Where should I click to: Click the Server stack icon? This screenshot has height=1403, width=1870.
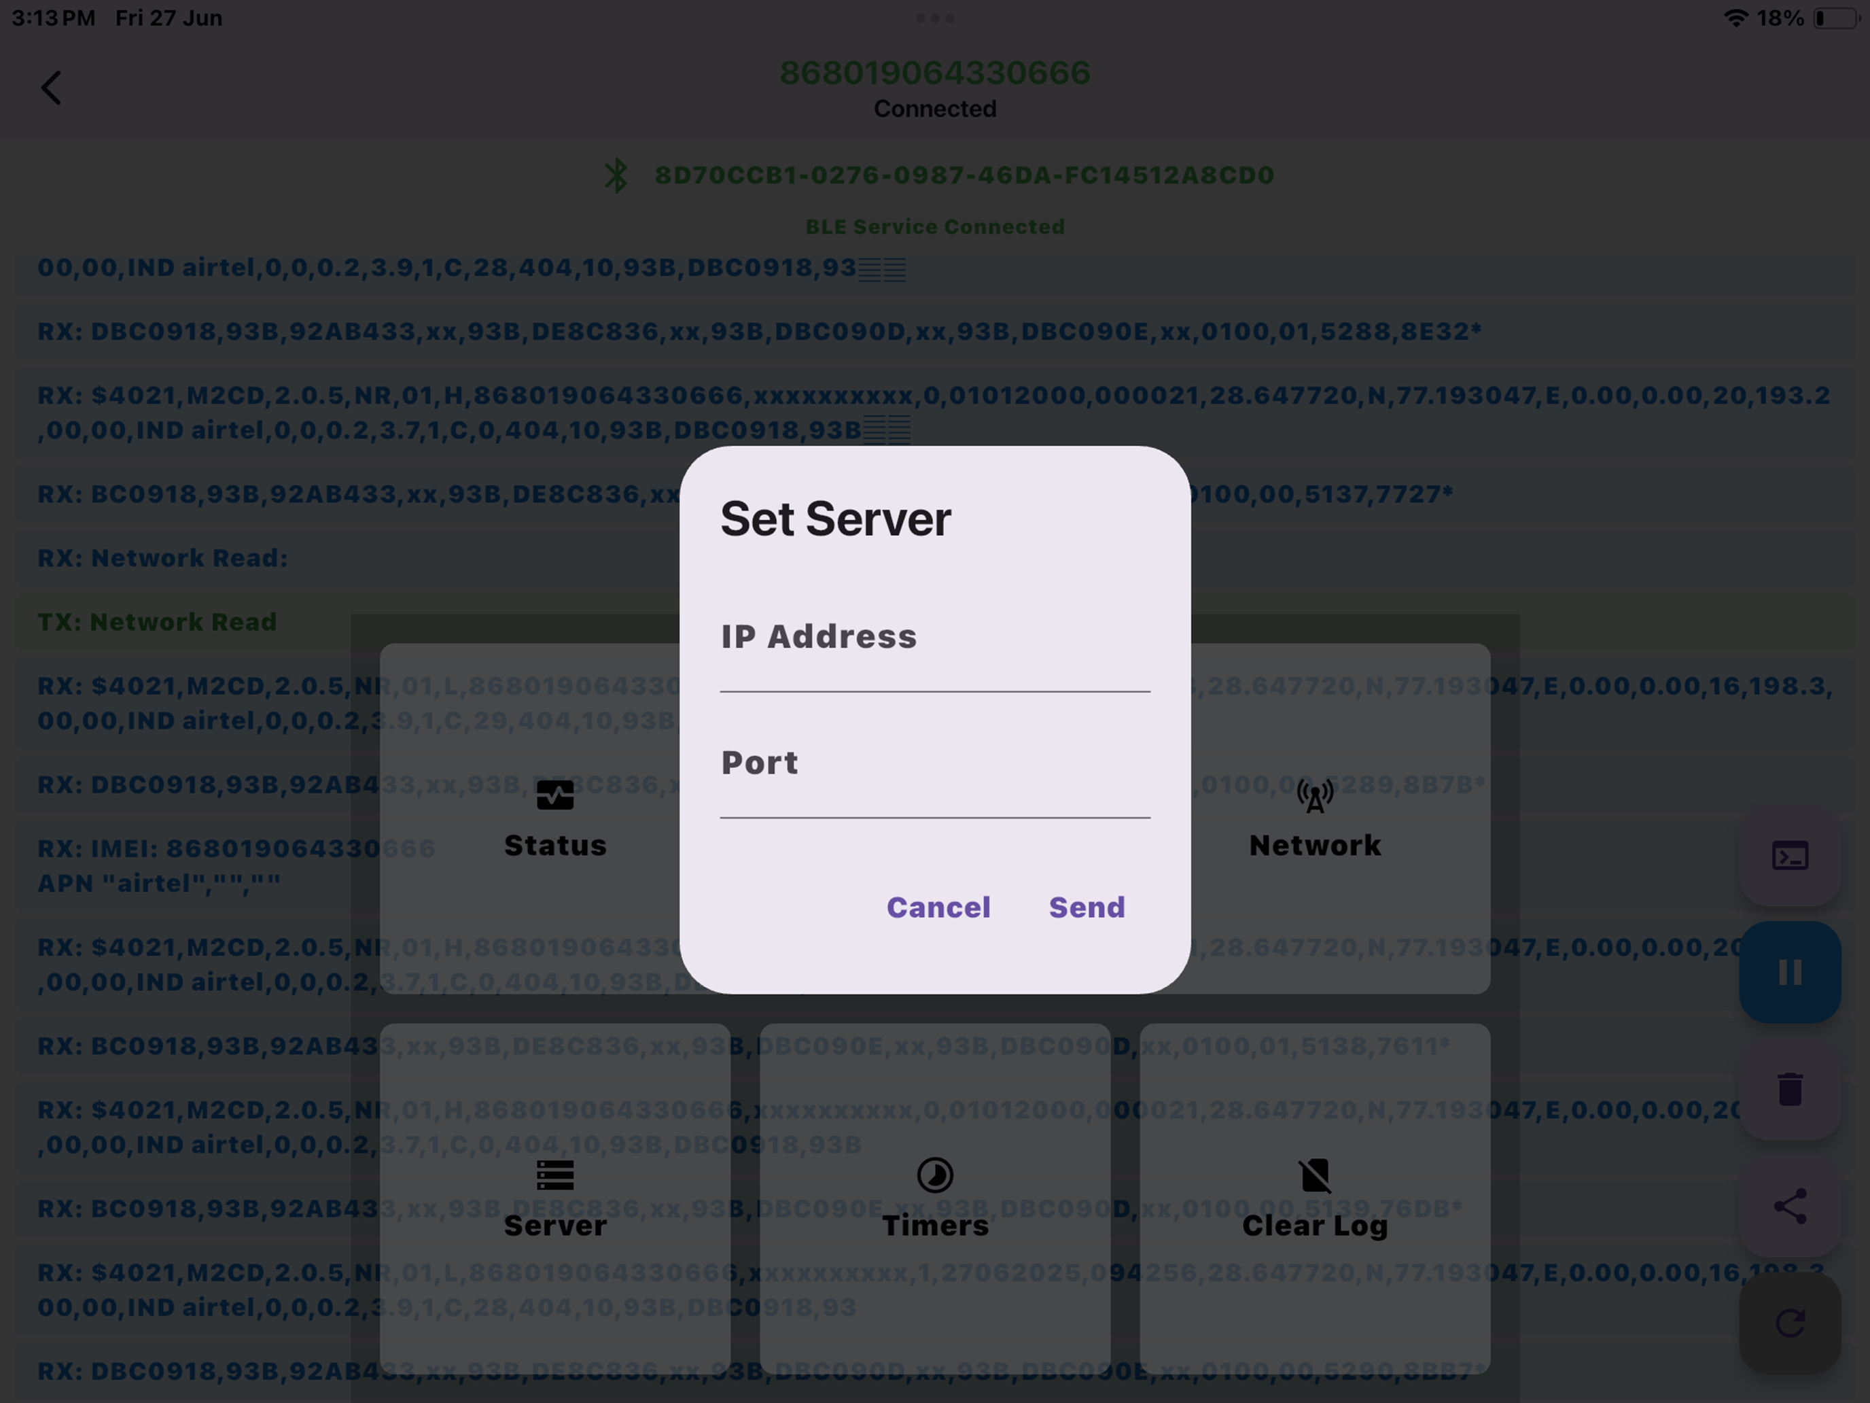point(555,1175)
